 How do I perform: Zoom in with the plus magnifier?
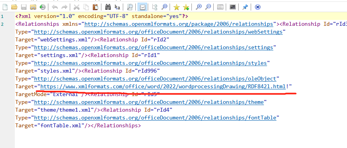(x=198, y=7)
